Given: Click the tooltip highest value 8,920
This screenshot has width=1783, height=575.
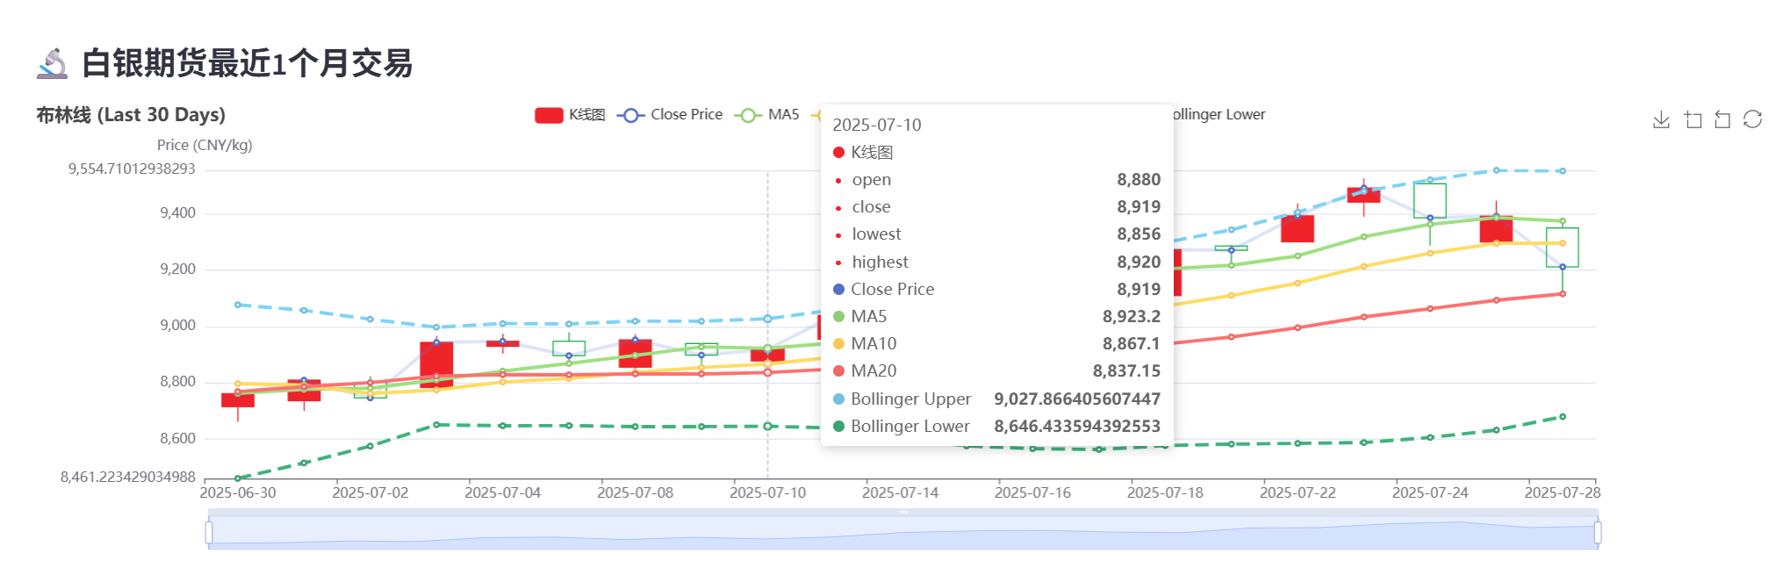Looking at the screenshot, I should (1139, 262).
